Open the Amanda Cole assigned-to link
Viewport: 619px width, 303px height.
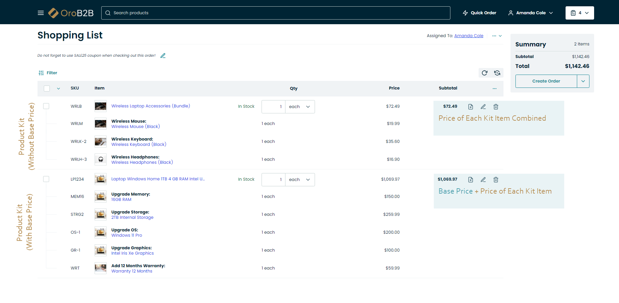(x=469, y=36)
